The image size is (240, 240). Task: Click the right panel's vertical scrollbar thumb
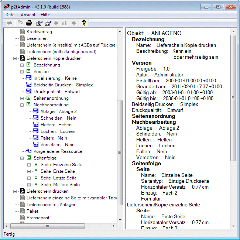tap(233, 98)
